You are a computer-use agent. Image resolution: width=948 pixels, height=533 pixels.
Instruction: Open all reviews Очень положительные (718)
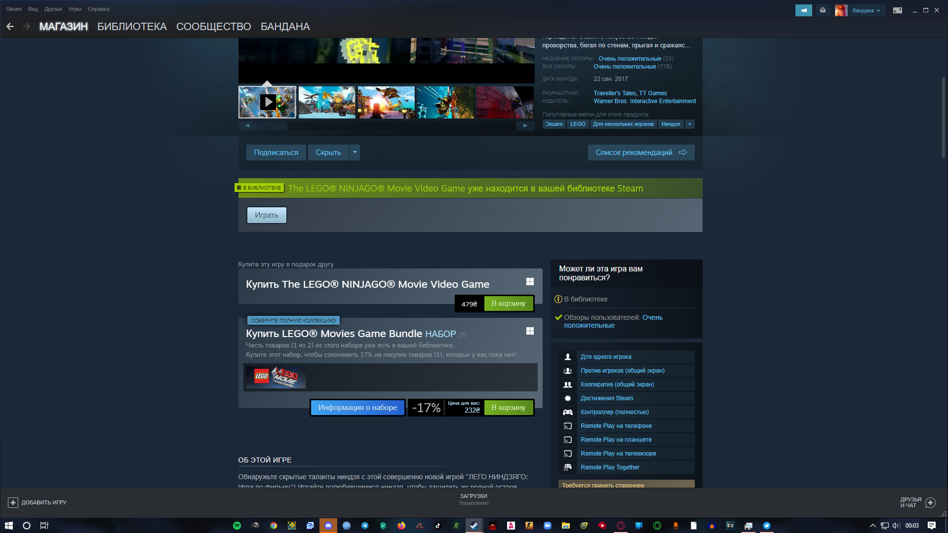(x=625, y=67)
